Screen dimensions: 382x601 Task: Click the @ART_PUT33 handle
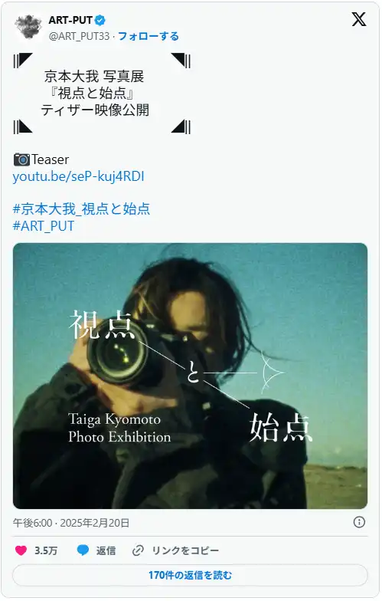click(80, 36)
